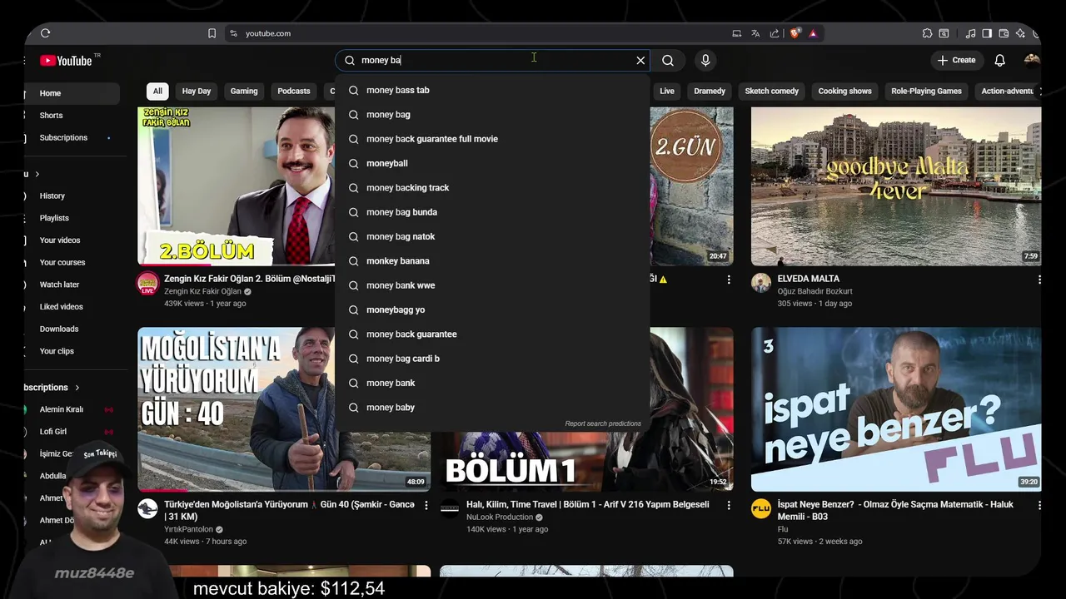This screenshot has height=599, width=1066.
Task: Open Subscriptions in the sidebar
Action: tap(72, 137)
